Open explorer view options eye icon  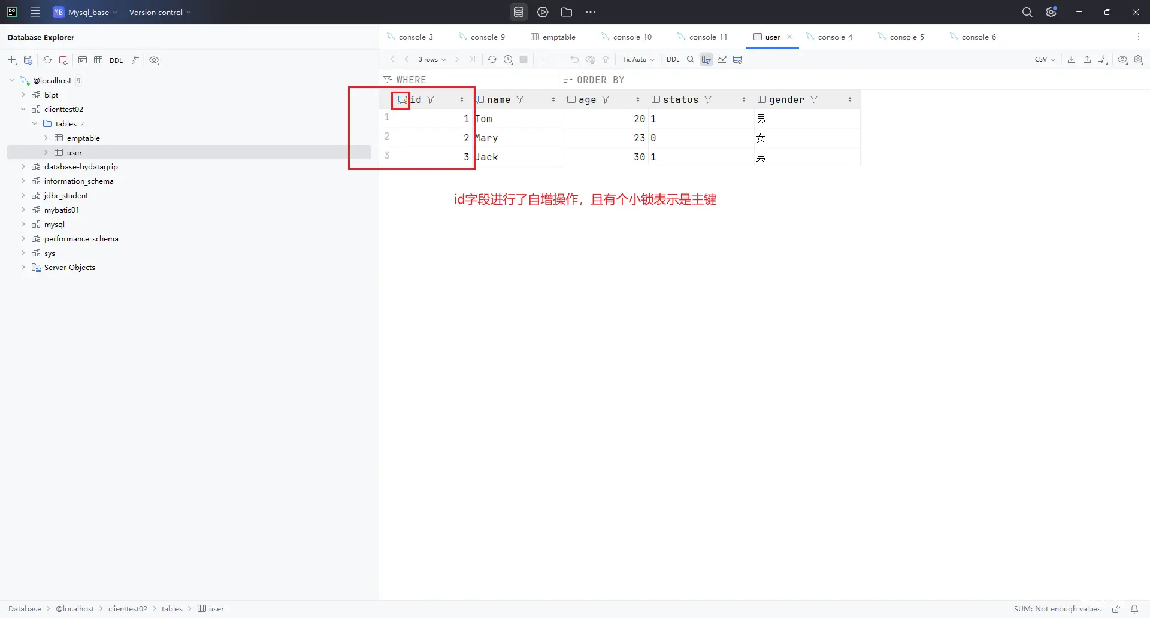pyautogui.click(x=154, y=60)
